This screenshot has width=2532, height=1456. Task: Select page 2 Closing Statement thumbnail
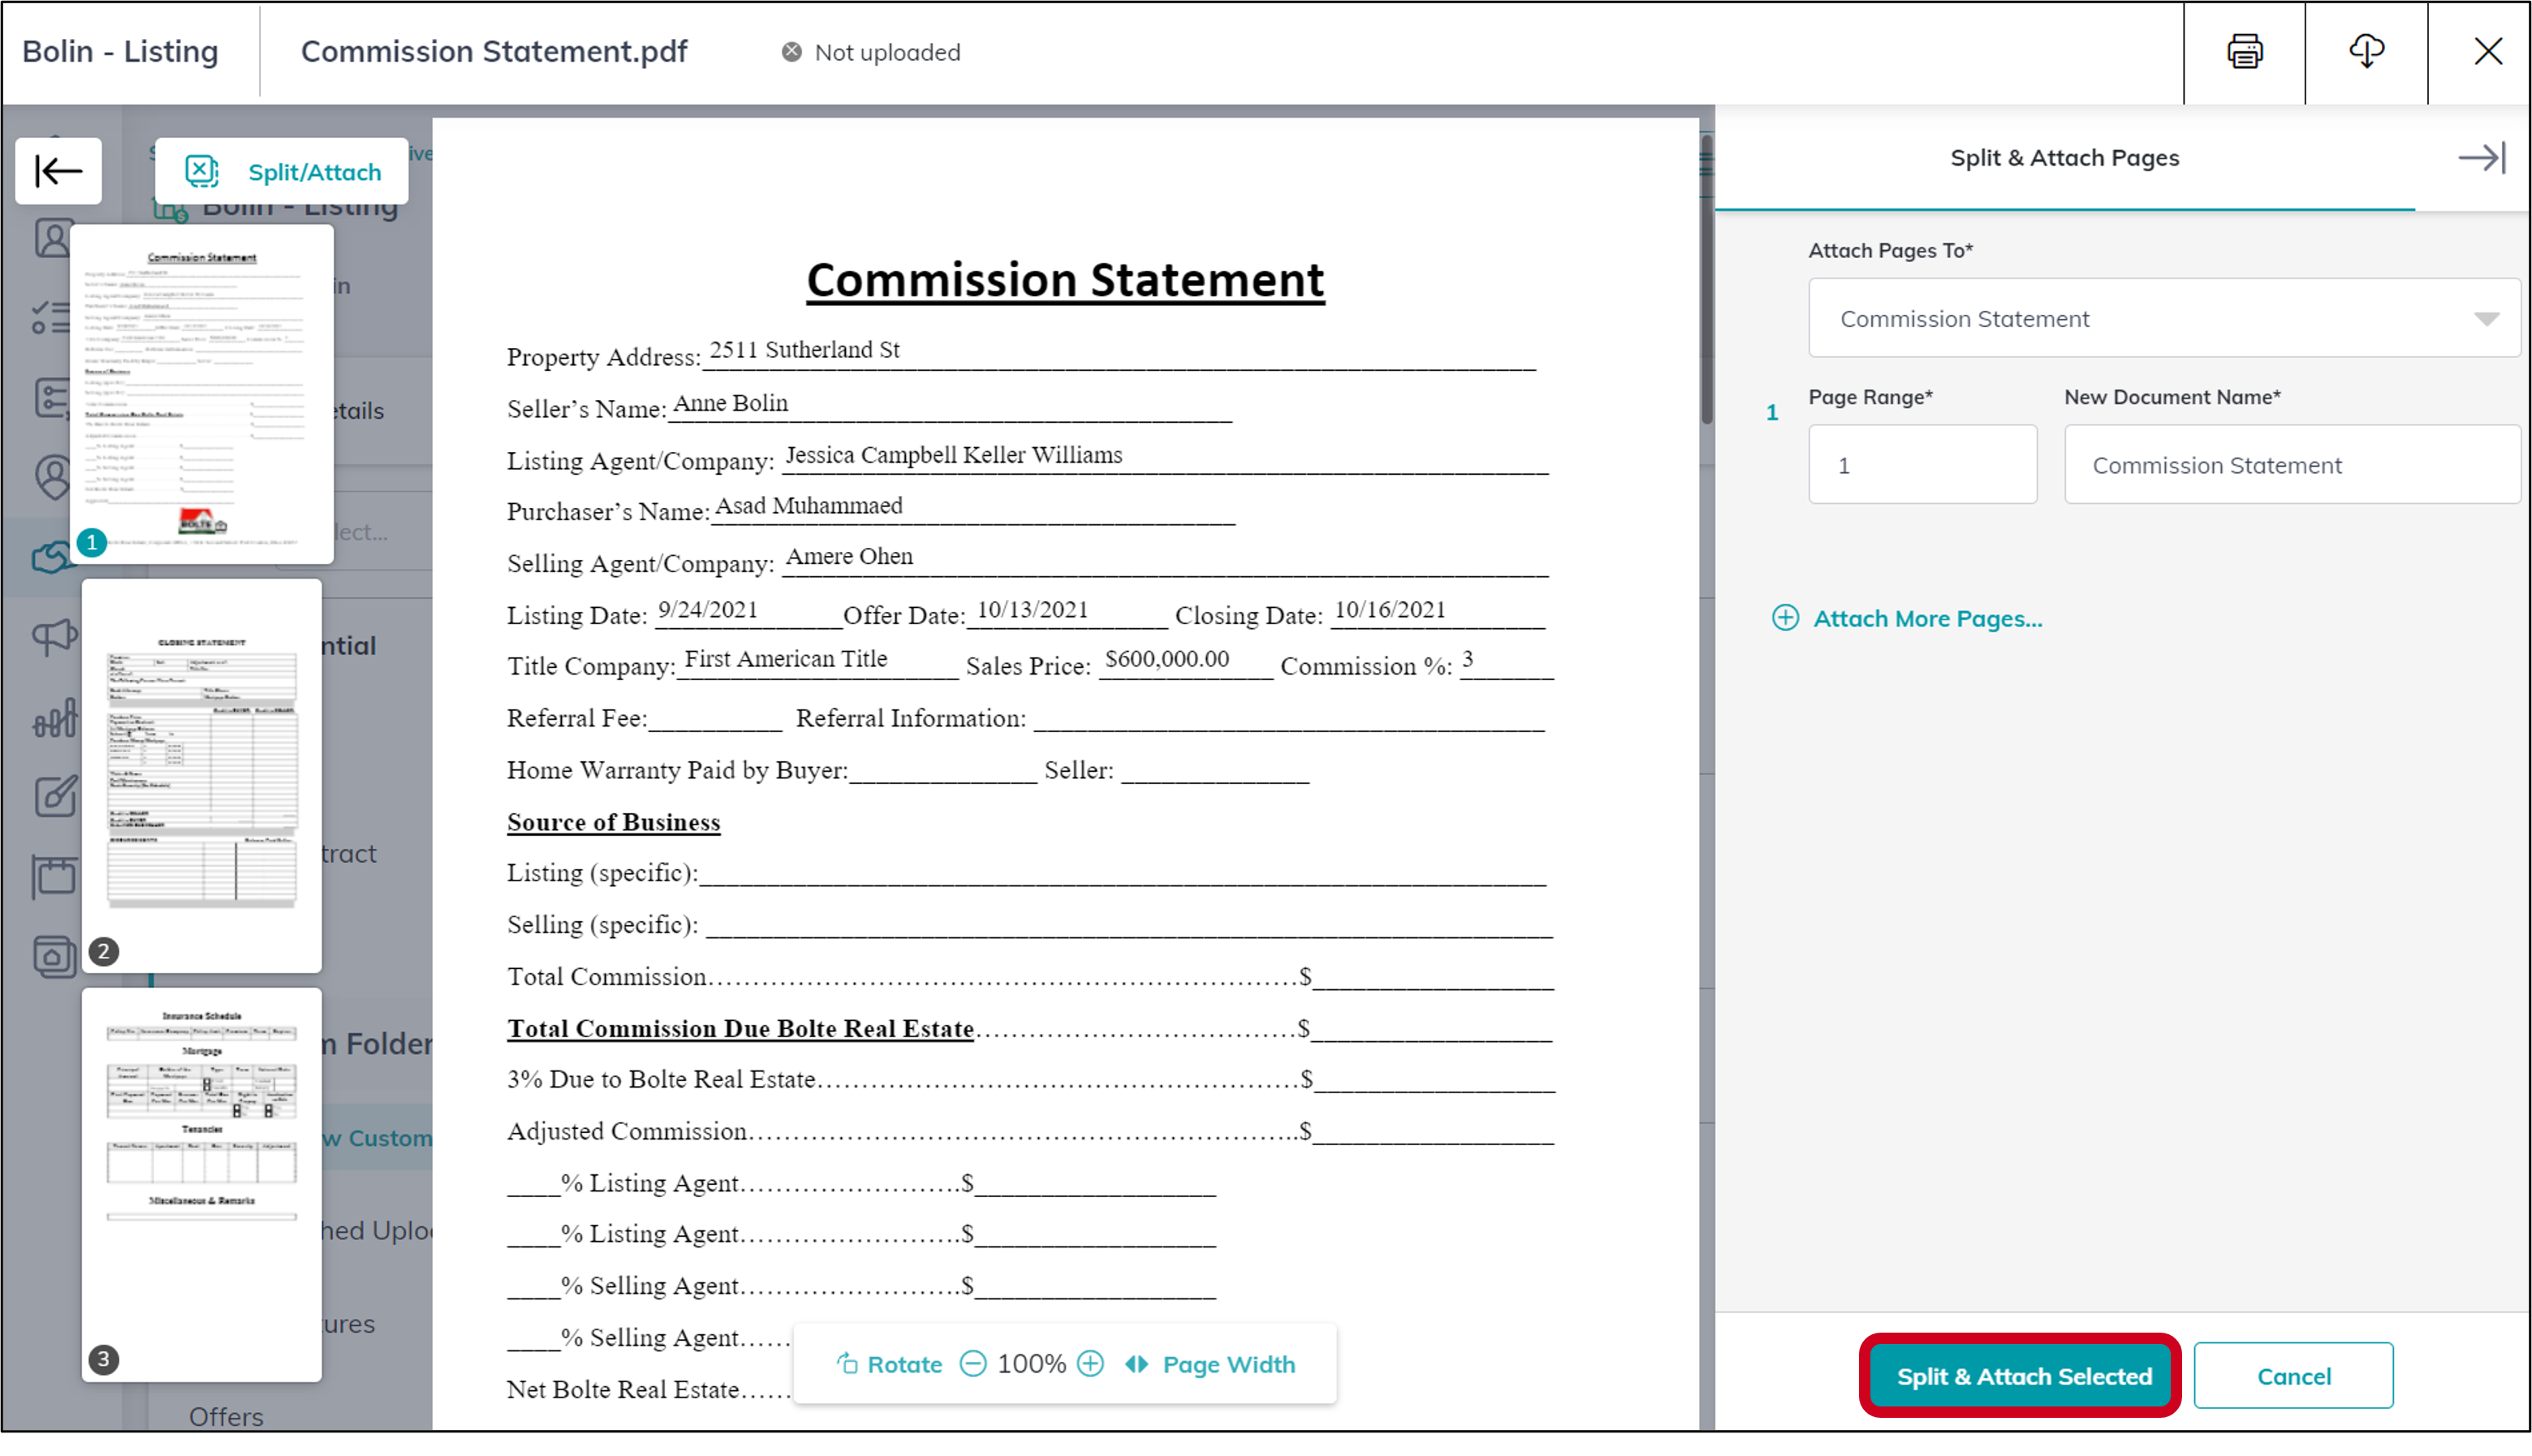[202, 775]
